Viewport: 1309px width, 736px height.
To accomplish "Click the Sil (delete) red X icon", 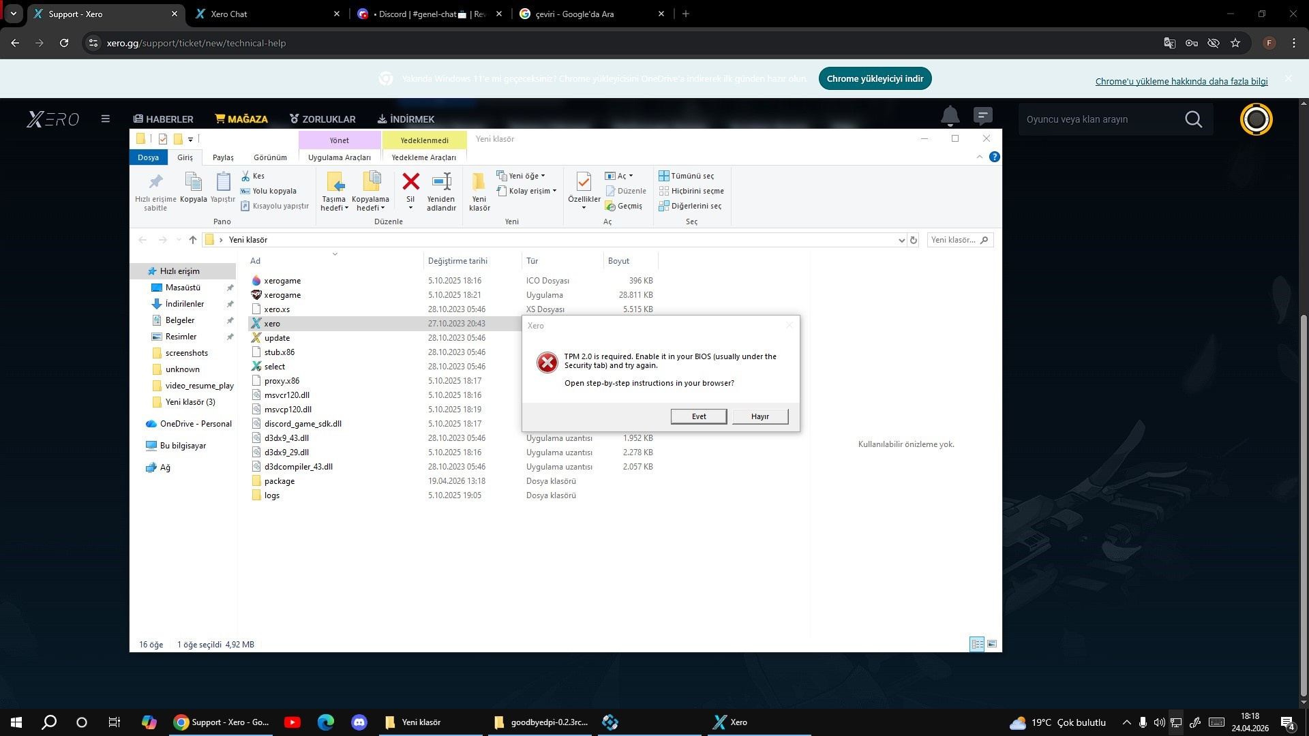I will [410, 182].
